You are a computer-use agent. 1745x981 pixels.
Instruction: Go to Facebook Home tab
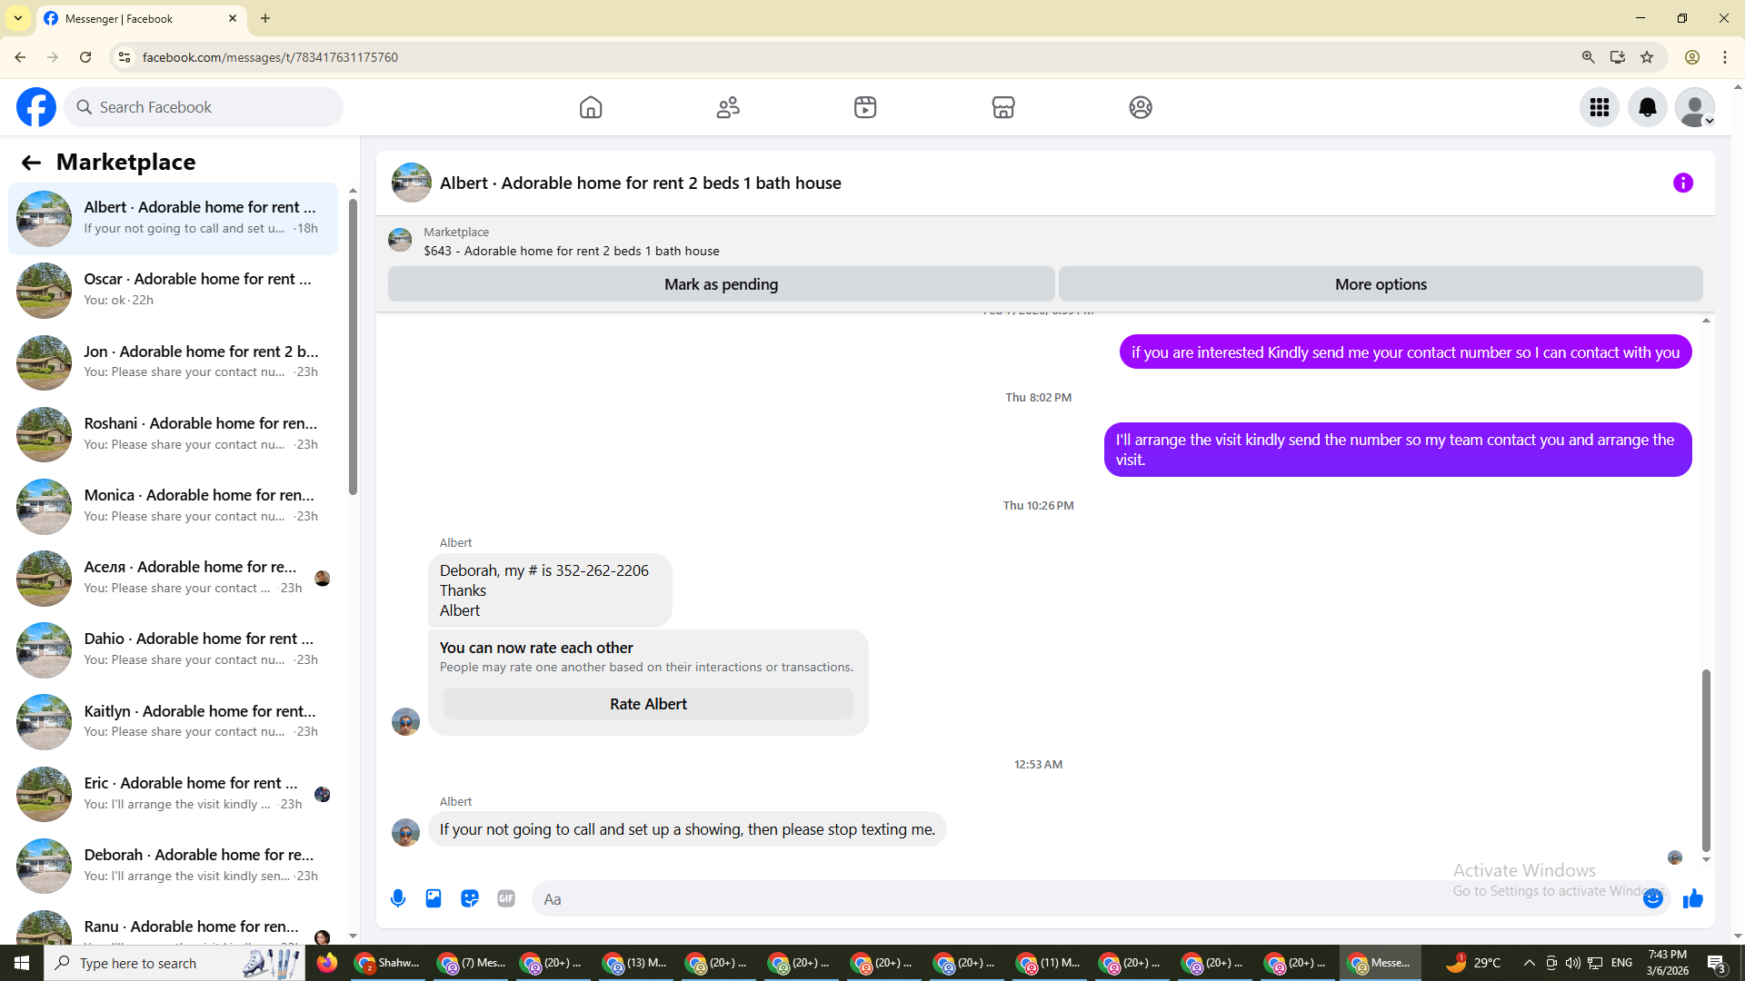point(591,107)
